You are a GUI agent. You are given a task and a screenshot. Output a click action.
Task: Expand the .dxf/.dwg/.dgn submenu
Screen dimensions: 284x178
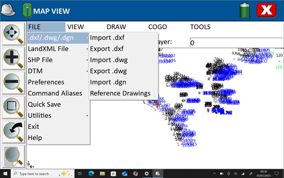pyautogui.click(x=58, y=38)
